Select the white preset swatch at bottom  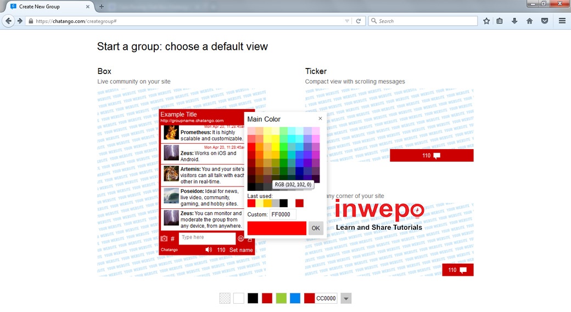[239, 298]
